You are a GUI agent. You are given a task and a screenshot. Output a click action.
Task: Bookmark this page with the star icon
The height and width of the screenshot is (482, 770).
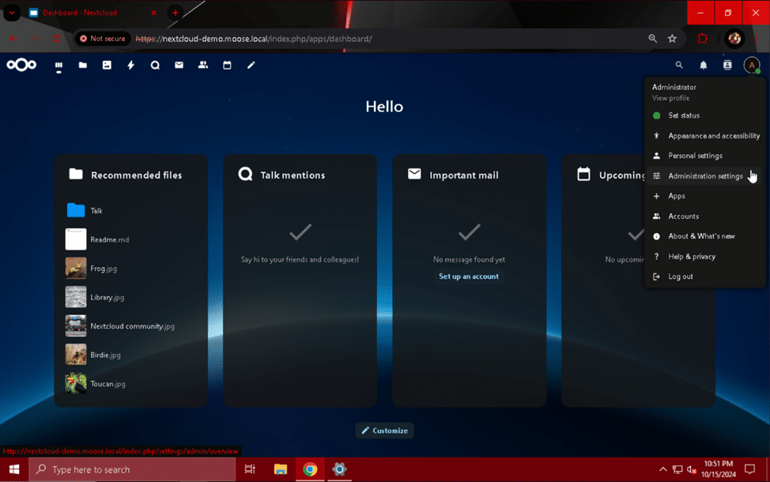672,38
